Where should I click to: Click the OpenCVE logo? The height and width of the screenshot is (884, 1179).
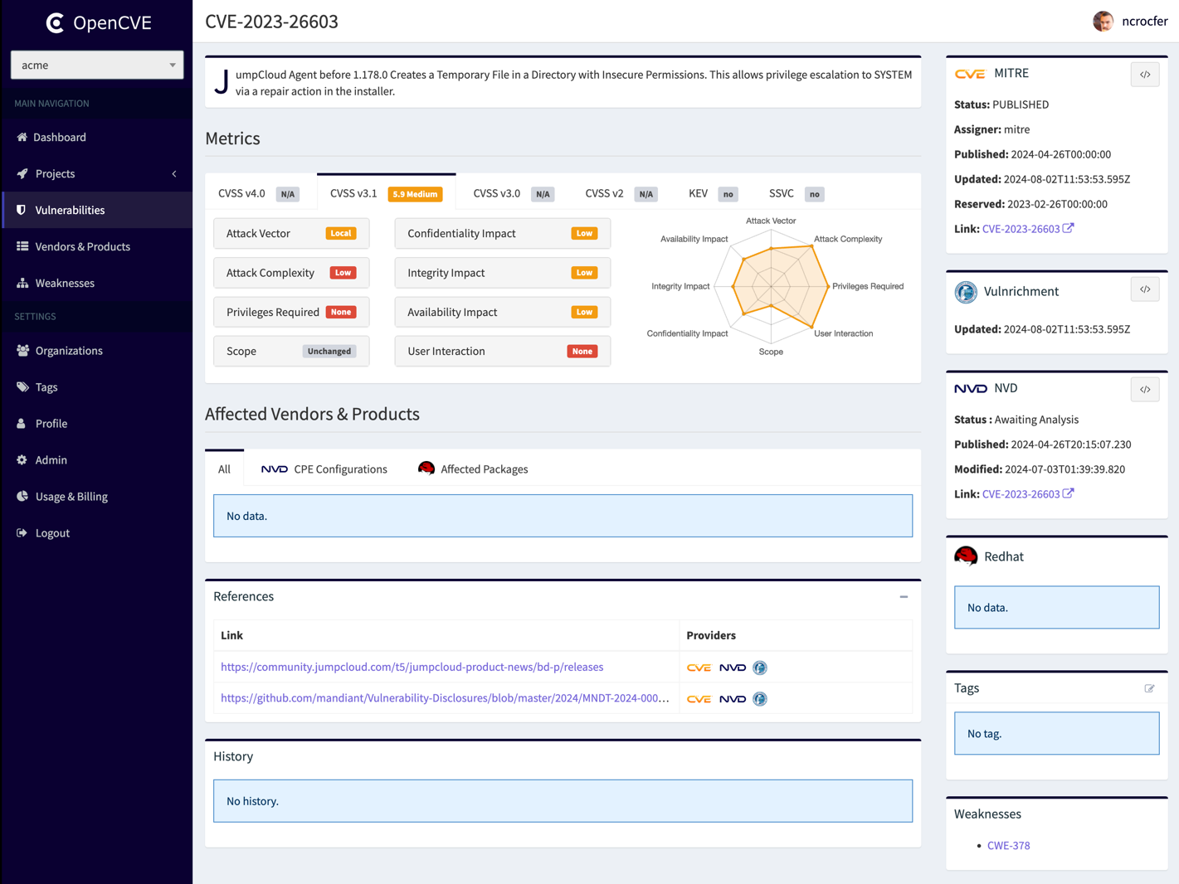point(99,22)
